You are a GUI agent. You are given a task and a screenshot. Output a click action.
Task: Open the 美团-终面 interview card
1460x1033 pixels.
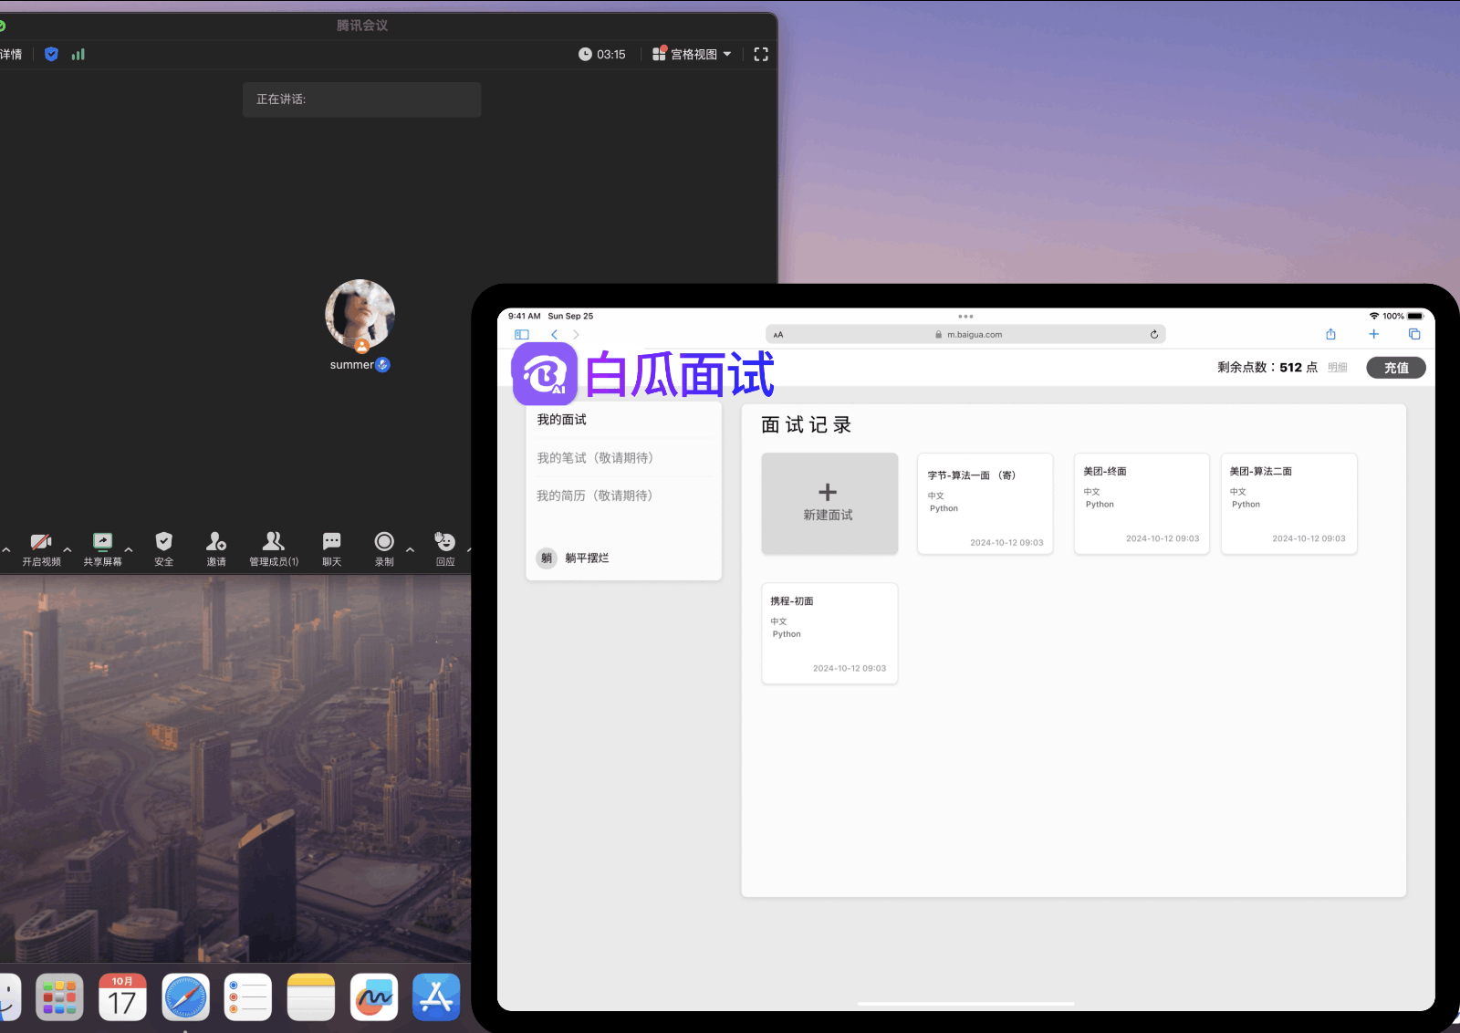tap(1142, 503)
